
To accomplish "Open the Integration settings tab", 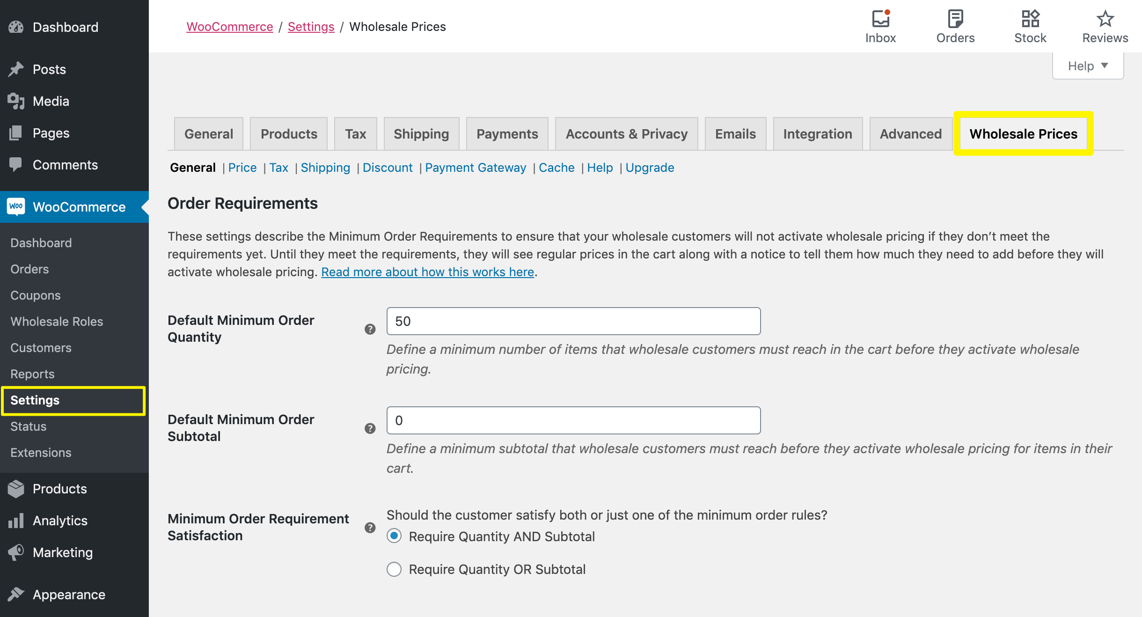I will pyautogui.click(x=818, y=134).
